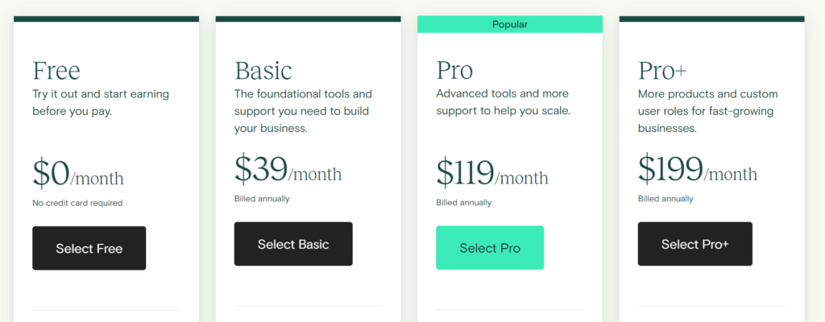Click the No credit card required note
The image size is (825, 322).
pyautogui.click(x=77, y=203)
